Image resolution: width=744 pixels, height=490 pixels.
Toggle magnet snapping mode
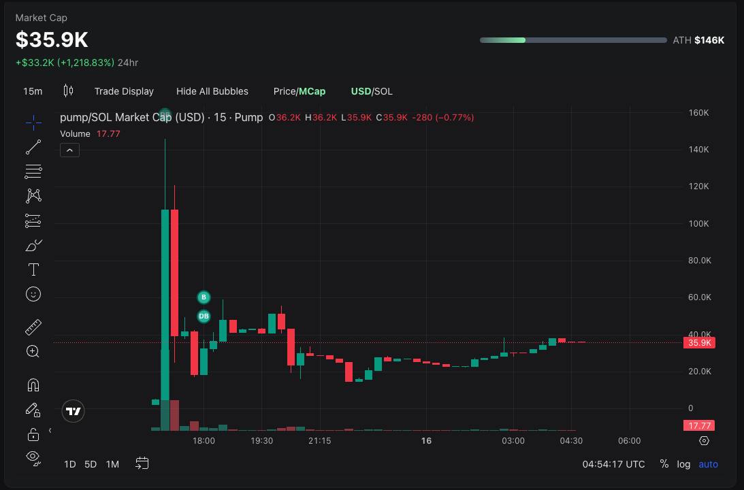33,385
